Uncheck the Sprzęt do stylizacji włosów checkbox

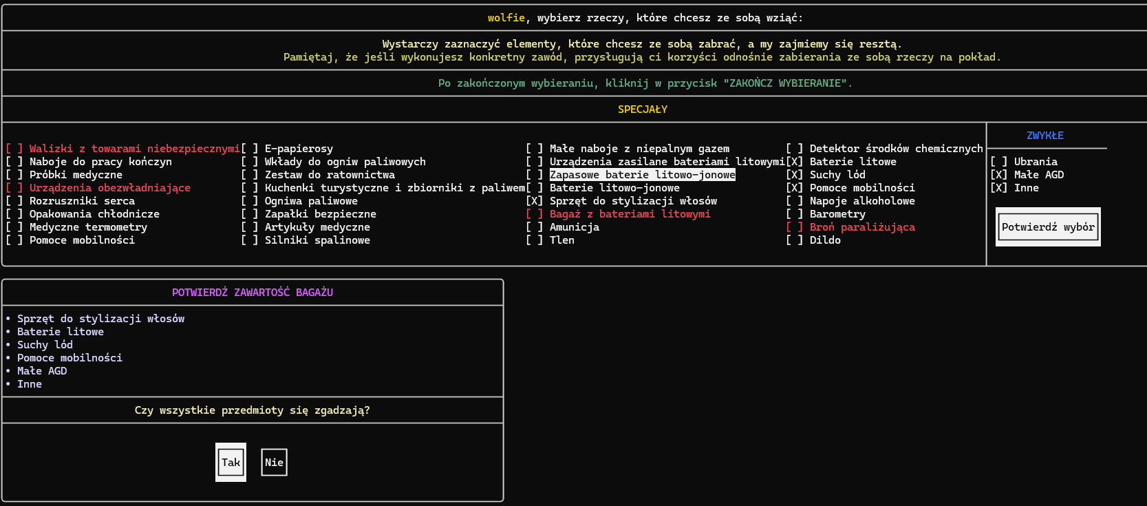(x=535, y=201)
